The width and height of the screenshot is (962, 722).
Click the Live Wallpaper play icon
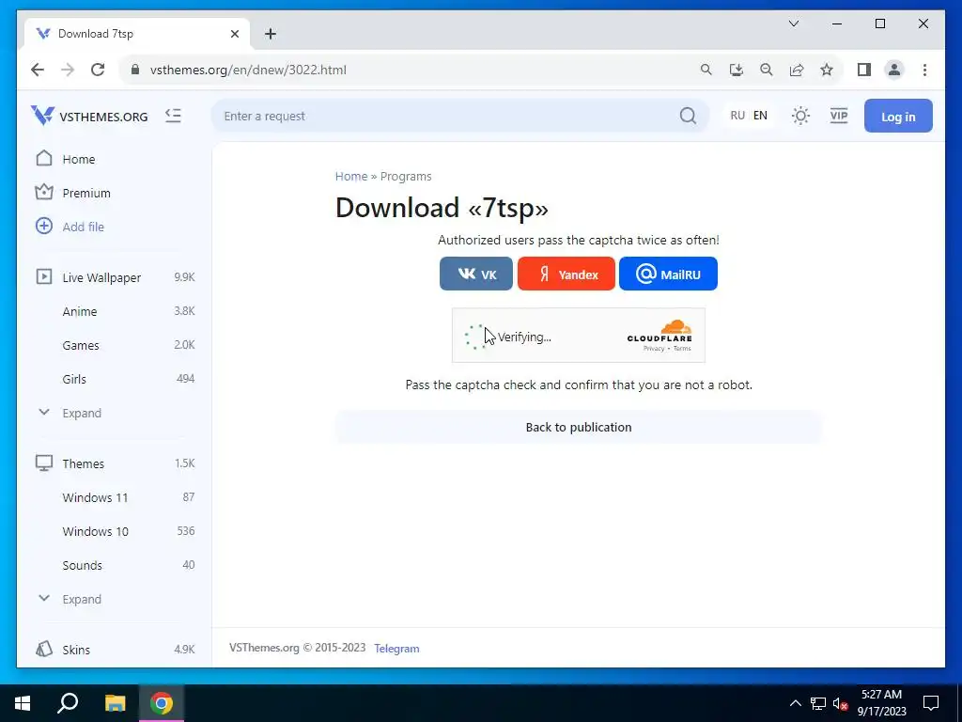[44, 277]
